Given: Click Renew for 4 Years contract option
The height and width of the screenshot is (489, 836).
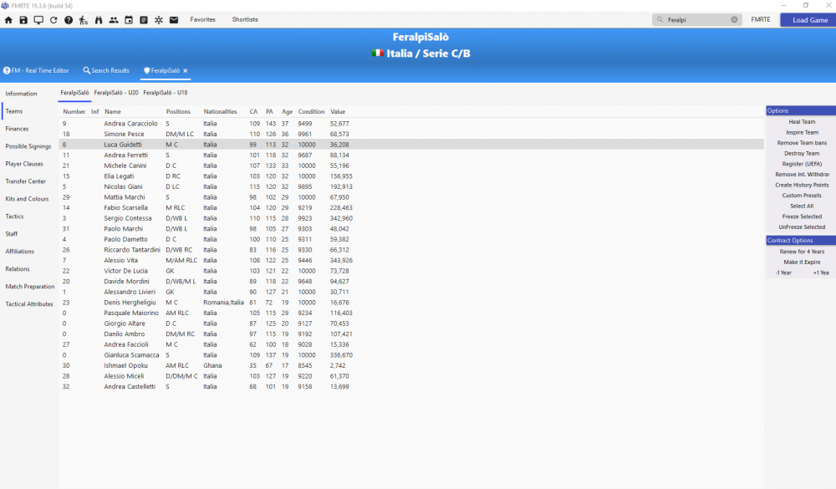Looking at the screenshot, I should [802, 252].
